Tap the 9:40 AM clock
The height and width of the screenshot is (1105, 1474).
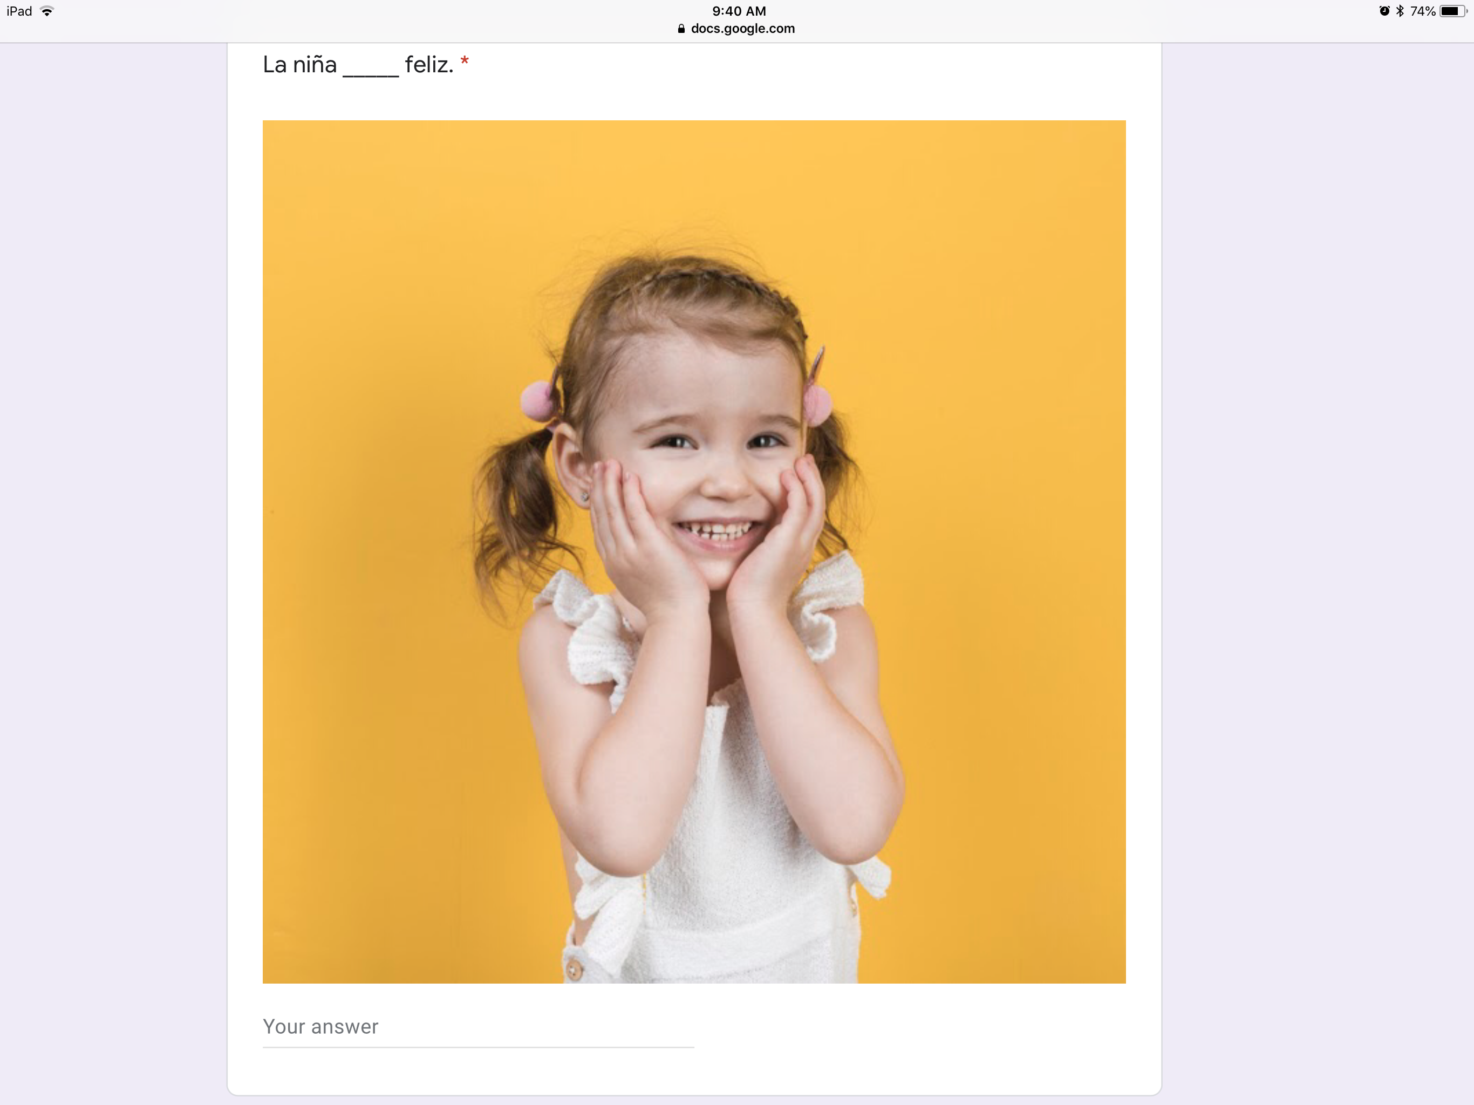tap(738, 11)
